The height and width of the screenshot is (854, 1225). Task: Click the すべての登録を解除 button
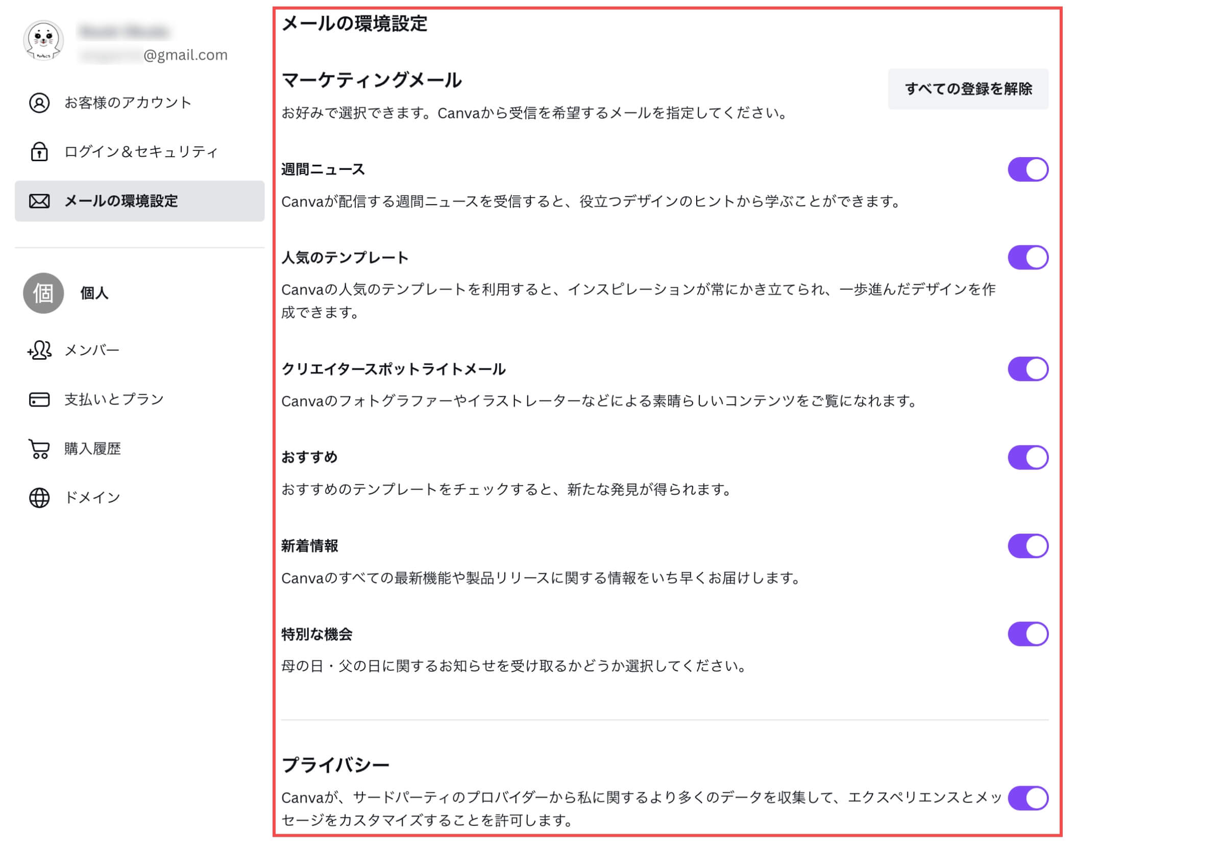(969, 89)
